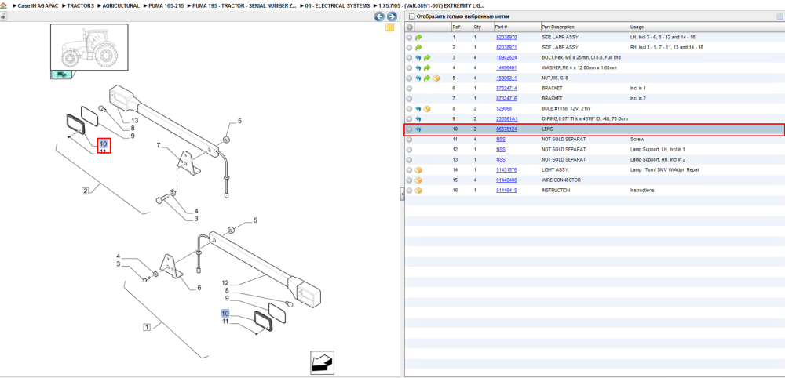Viewport: 785px width, 378px height.
Task: Click the blue arrow icon in the LENS row
Action: click(x=418, y=129)
